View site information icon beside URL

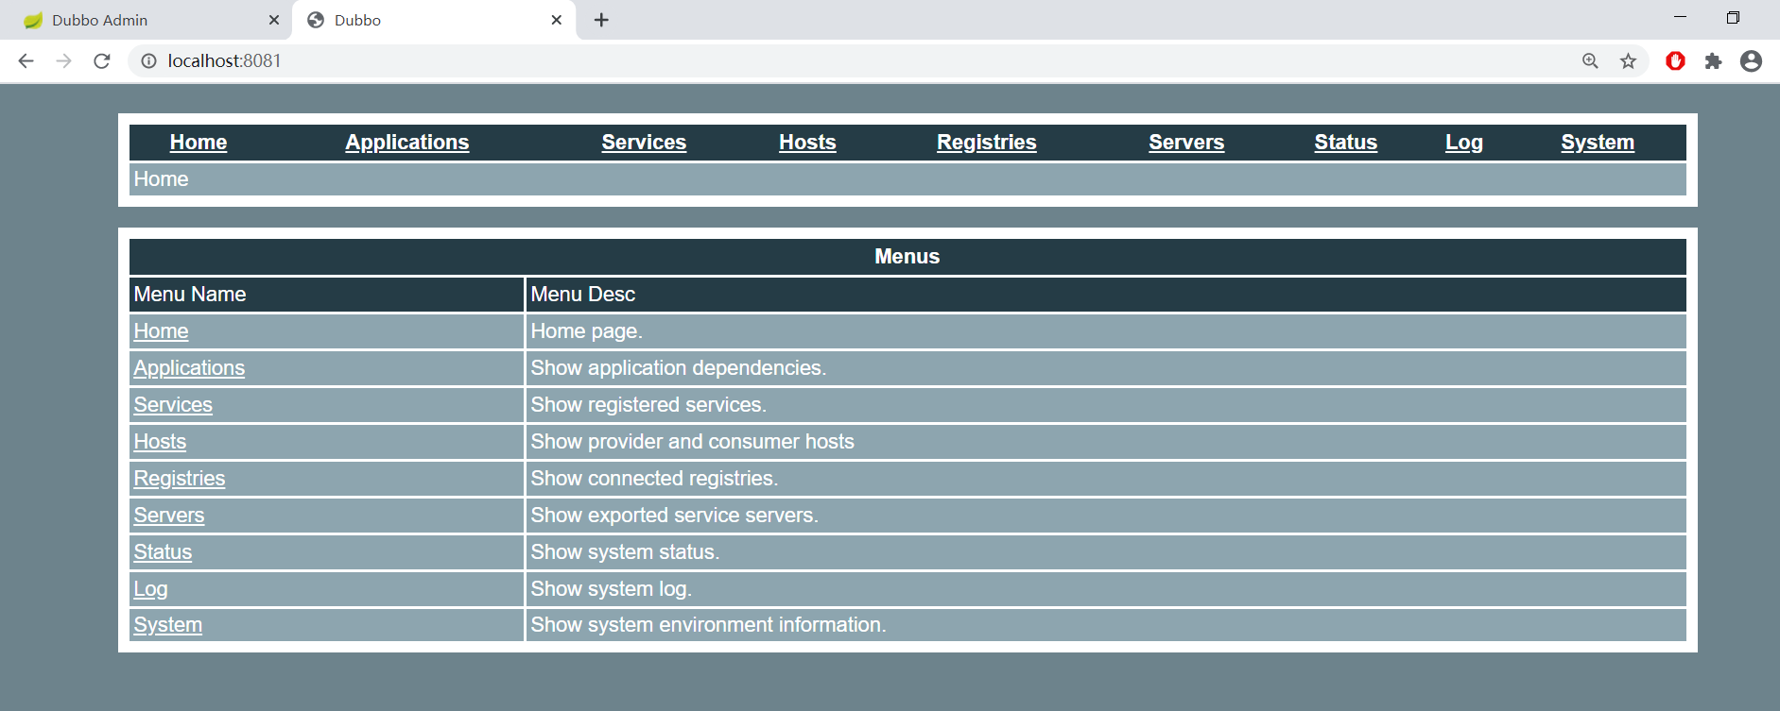[x=148, y=61]
